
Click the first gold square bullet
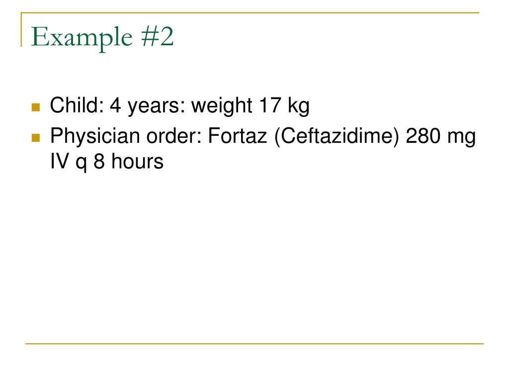(36, 107)
